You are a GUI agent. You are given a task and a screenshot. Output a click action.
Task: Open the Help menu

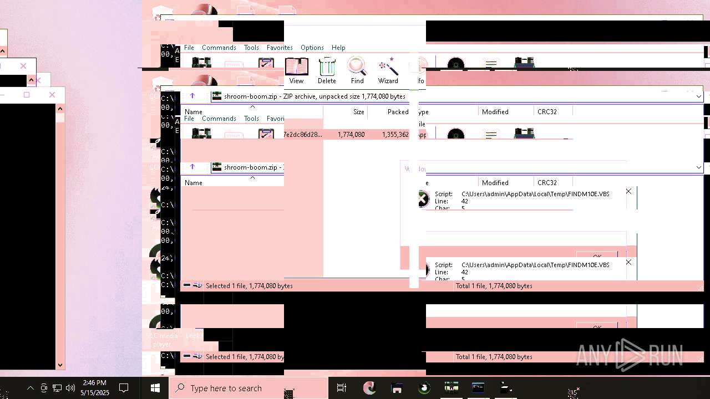[x=338, y=48]
